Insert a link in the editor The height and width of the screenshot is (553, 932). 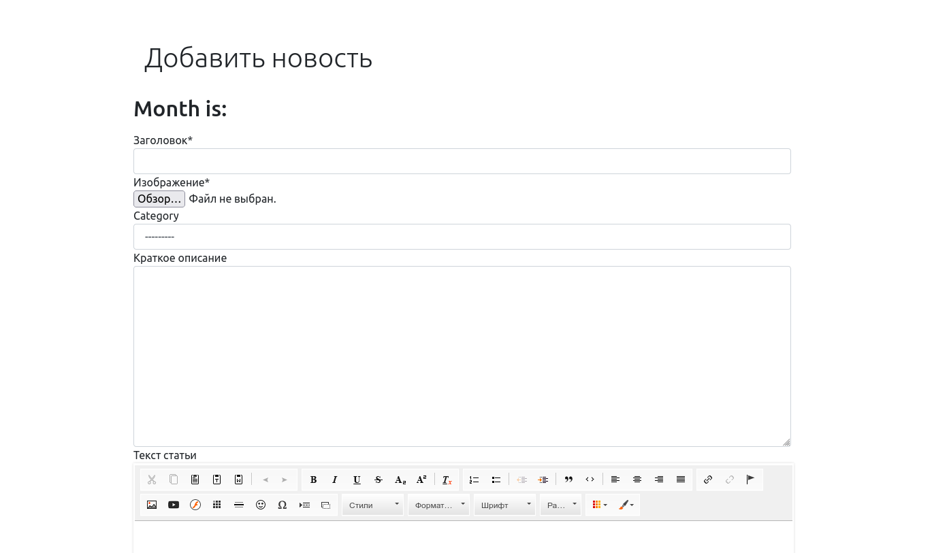click(x=708, y=480)
